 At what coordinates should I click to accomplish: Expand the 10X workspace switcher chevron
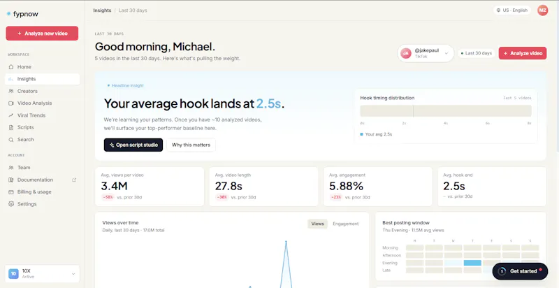pyautogui.click(x=73, y=274)
